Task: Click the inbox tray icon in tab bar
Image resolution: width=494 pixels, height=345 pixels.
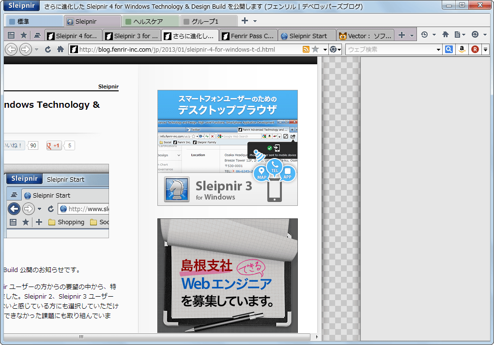Action: pyautogui.click(x=37, y=35)
